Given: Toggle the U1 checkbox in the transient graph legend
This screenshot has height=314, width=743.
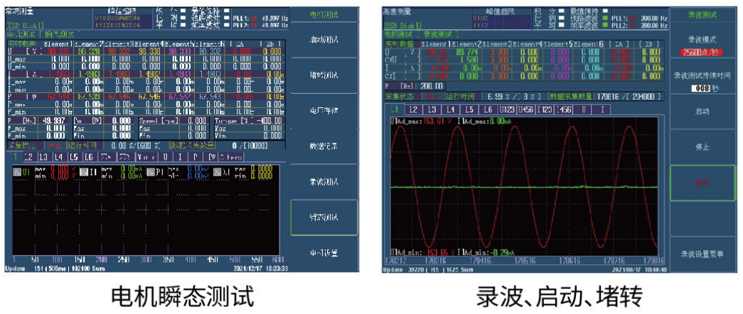Looking at the screenshot, I should (x=18, y=171).
